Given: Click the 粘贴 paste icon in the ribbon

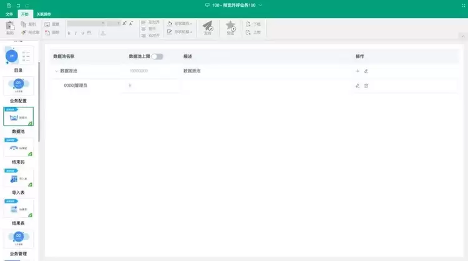Looking at the screenshot, I should (x=10, y=26).
